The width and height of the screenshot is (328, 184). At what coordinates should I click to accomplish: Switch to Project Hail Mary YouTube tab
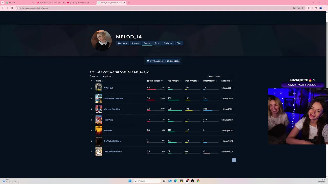pos(80,3)
